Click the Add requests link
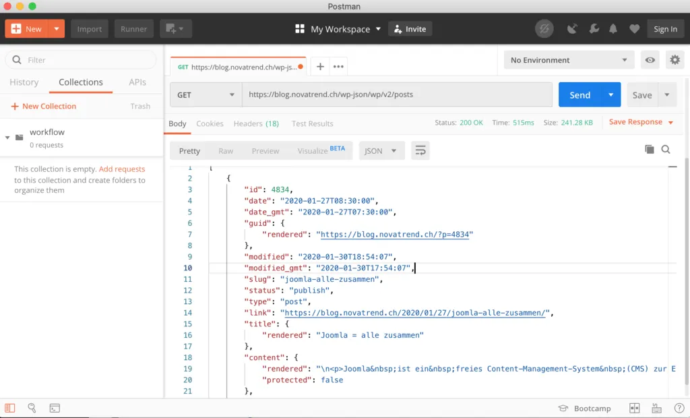Viewport: 690px width, 418px height. (x=122, y=169)
